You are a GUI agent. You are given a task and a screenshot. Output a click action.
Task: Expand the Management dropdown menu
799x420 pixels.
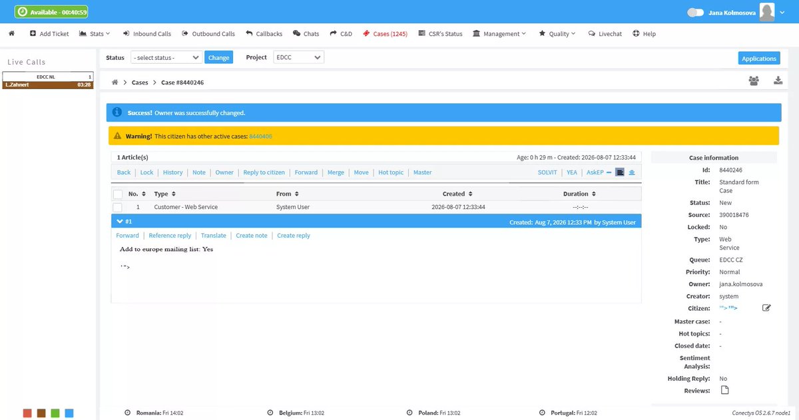499,33
